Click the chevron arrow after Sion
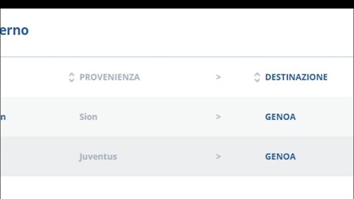Viewport: 354px width, 199px height. coord(218,117)
